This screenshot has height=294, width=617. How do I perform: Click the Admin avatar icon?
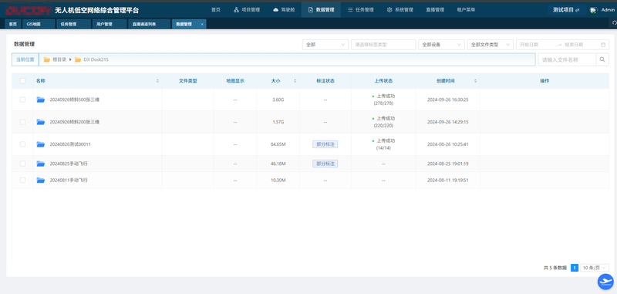[594, 10]
